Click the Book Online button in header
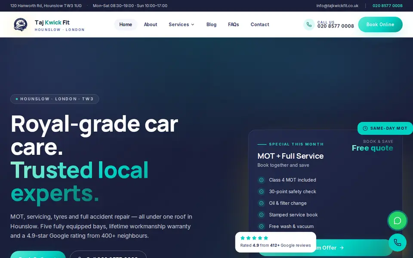Image resolution: width=413 pixels, height=258 pixels. point(380,25)
